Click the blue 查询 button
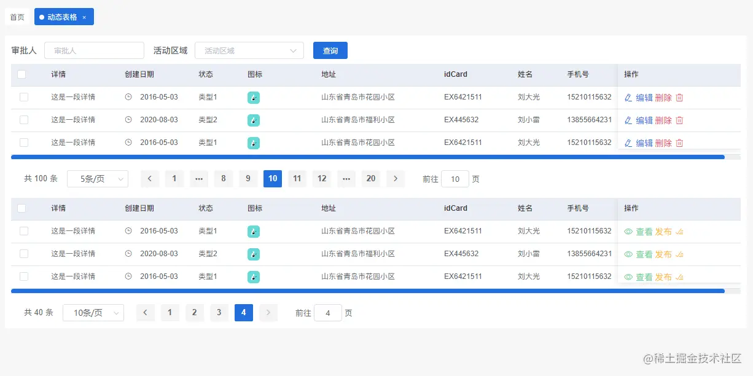Screen dimensions: 753x376 pos(330,50)
